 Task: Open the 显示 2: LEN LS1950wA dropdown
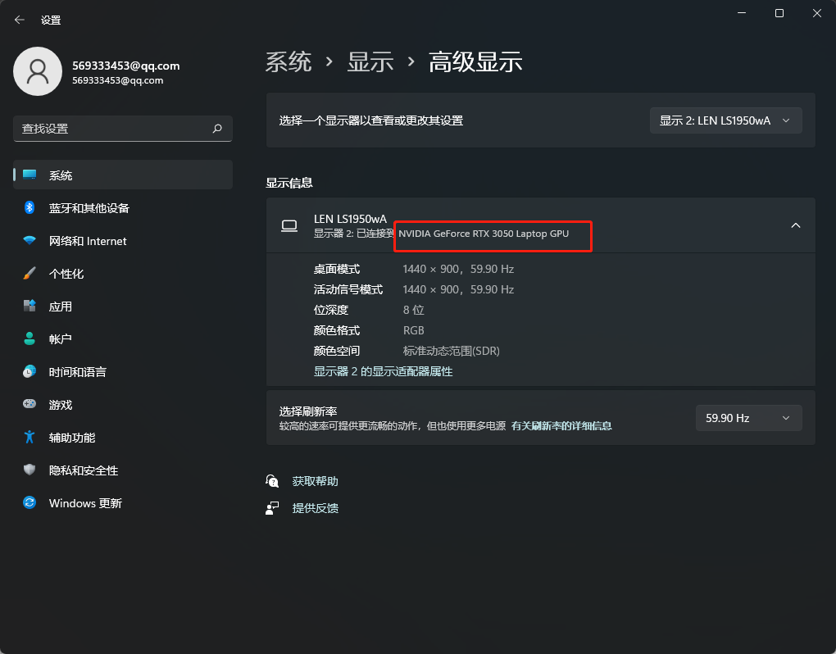coord(725,120)
